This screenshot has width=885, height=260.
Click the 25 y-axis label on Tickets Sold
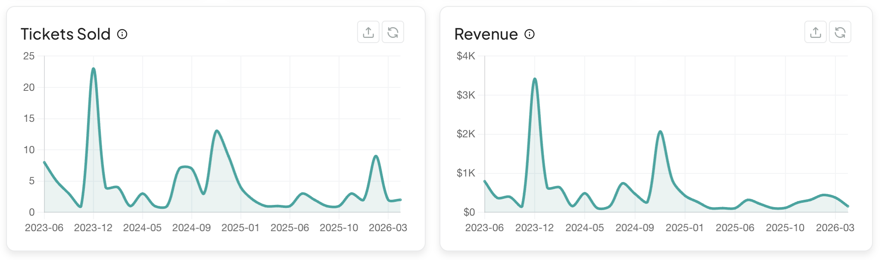[29, 56]
